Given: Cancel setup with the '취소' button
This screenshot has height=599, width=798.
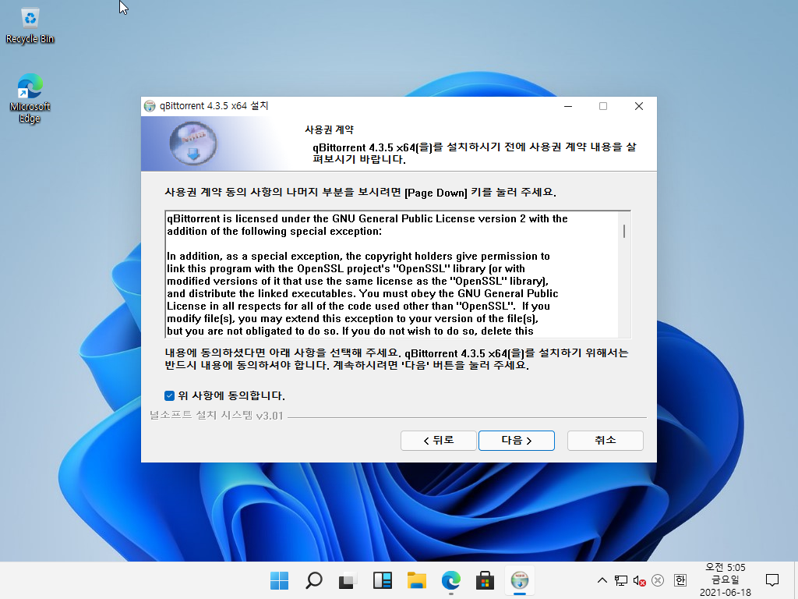Looking at the screenshot, I should coord(605,441).
